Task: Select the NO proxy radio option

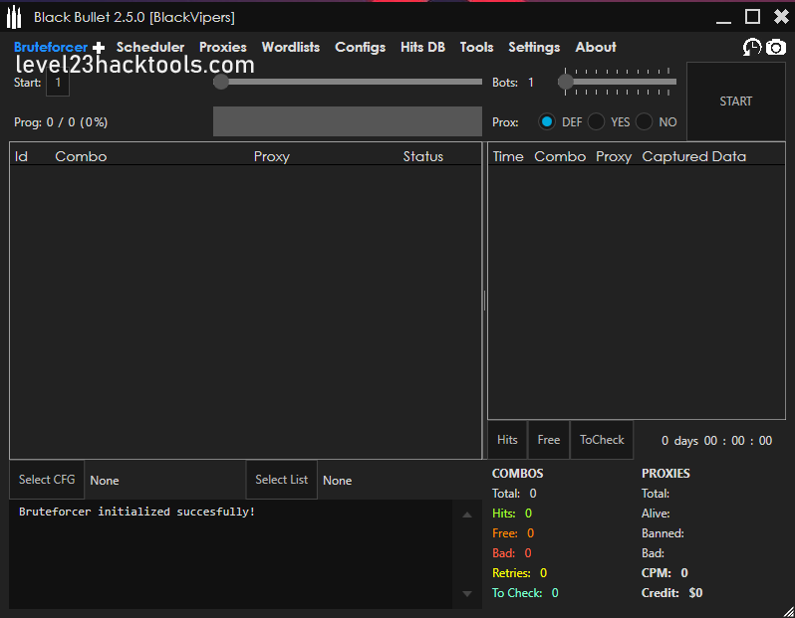Action: click(x=644, y=121)
